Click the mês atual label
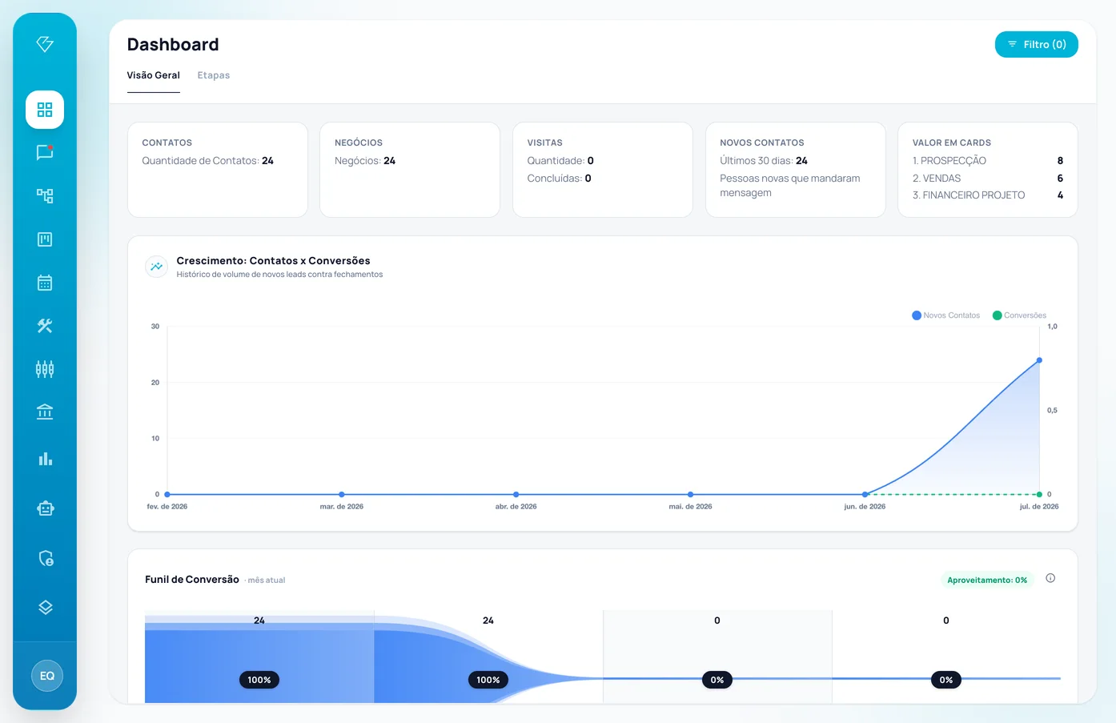The width and height of the screenshot is (1116, 723). (x=267, y=580)
